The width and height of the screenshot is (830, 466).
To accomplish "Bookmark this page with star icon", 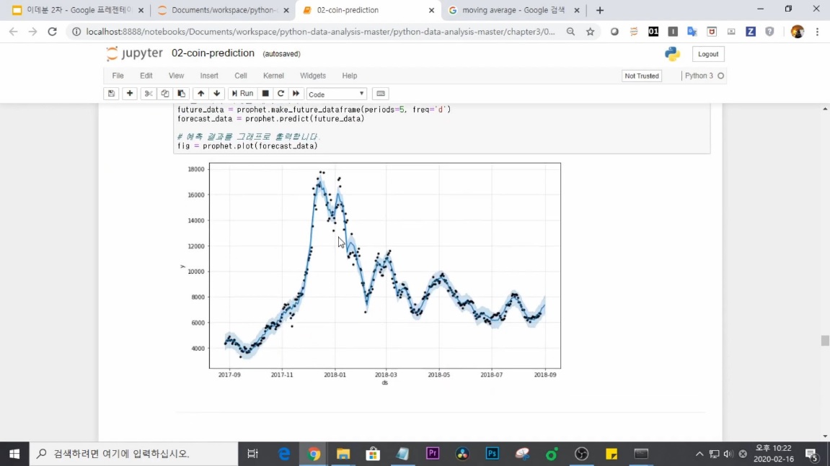I will point(590,32).
